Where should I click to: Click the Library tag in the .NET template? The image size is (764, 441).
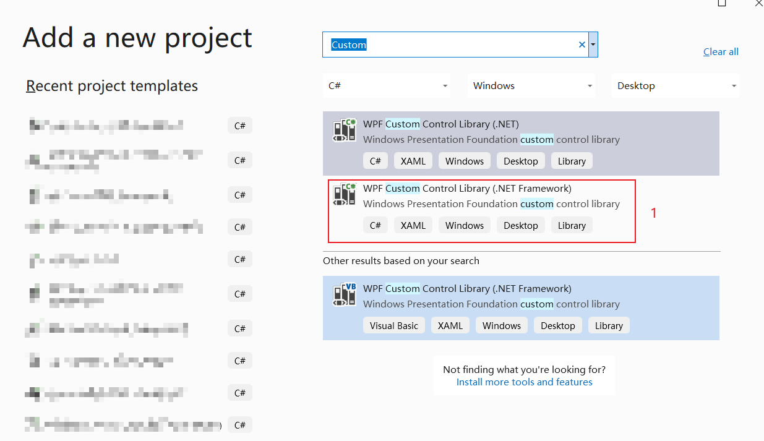click(x=572, y=161)
